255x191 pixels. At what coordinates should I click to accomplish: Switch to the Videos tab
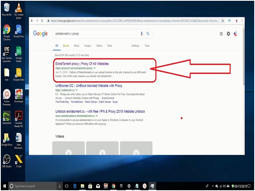click(99, 46)
